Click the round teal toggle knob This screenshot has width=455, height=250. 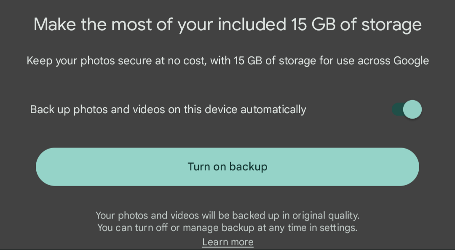(x=412, y=109)
